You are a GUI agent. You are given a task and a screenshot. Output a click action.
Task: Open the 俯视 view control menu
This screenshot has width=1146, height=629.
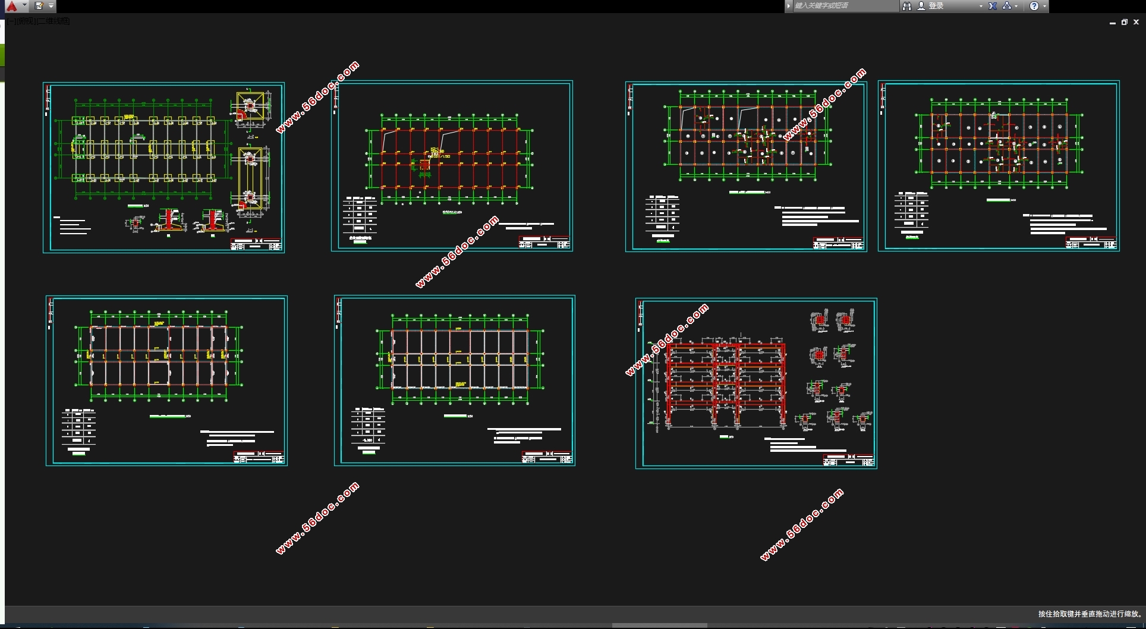[26, 21]
